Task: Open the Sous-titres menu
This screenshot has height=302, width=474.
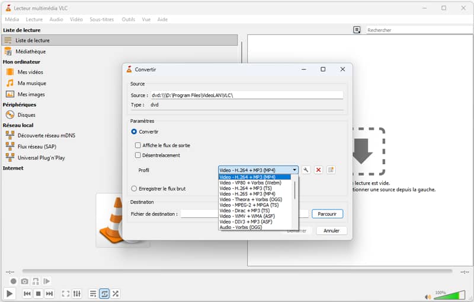Action: pos(101,19)
